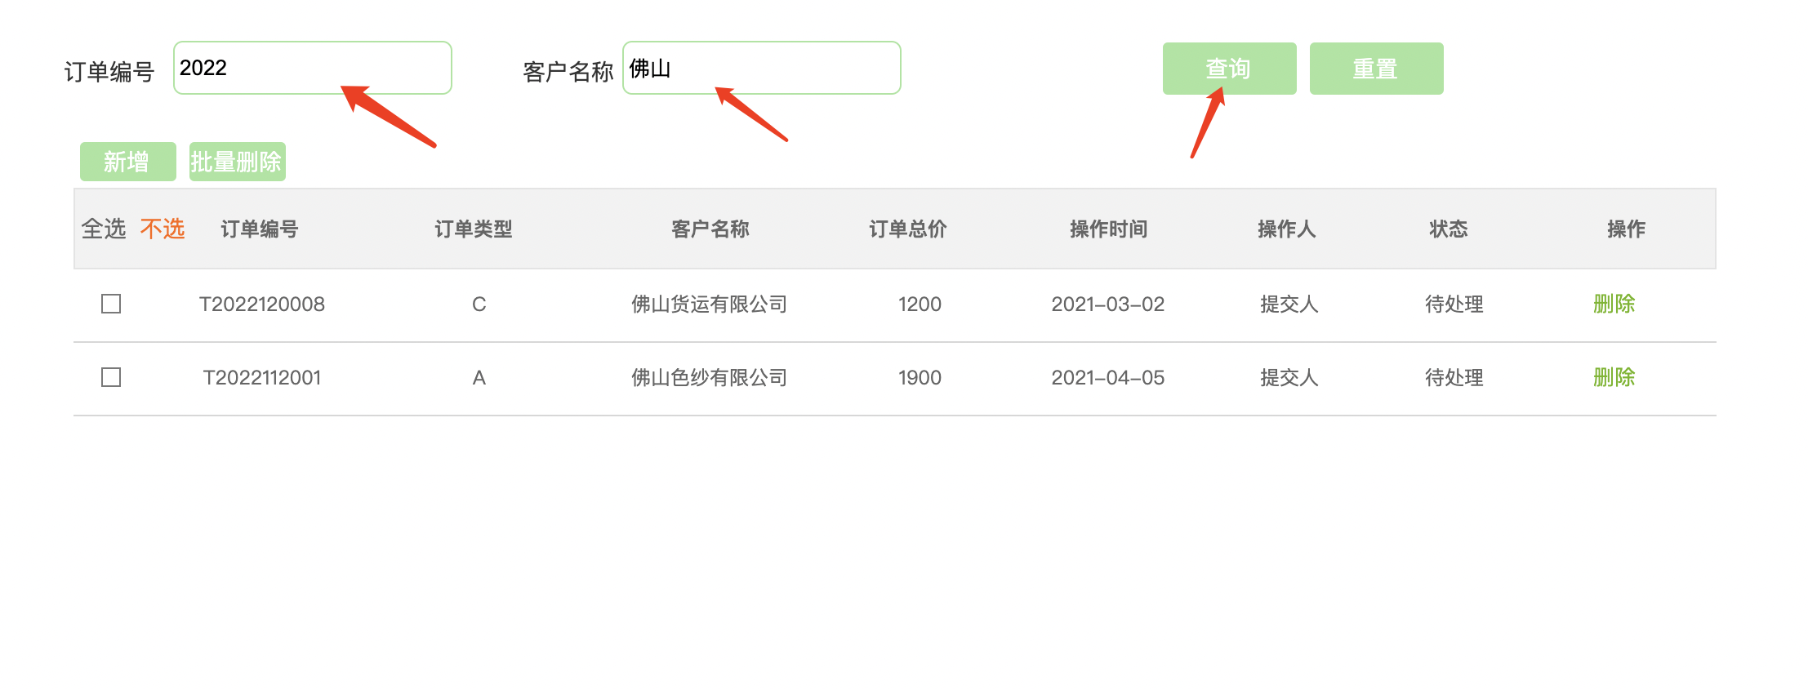
Task: Delete order T2022112001 via 删除 link
Action: tap(1614, 377)
